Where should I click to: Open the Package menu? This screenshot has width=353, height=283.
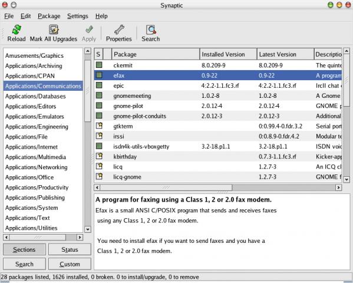click(49, 16)
